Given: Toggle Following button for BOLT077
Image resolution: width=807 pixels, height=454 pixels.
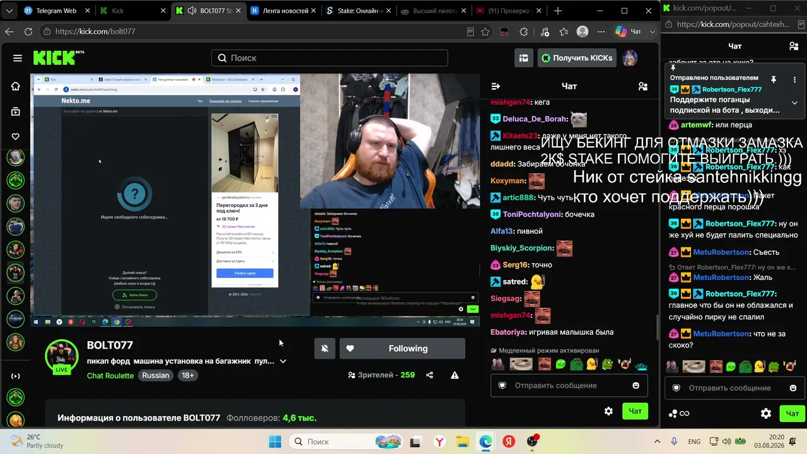Looking at the screenshot, I should (402, 349).
